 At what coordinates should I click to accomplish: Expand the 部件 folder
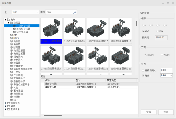click(x=6, y=106)
